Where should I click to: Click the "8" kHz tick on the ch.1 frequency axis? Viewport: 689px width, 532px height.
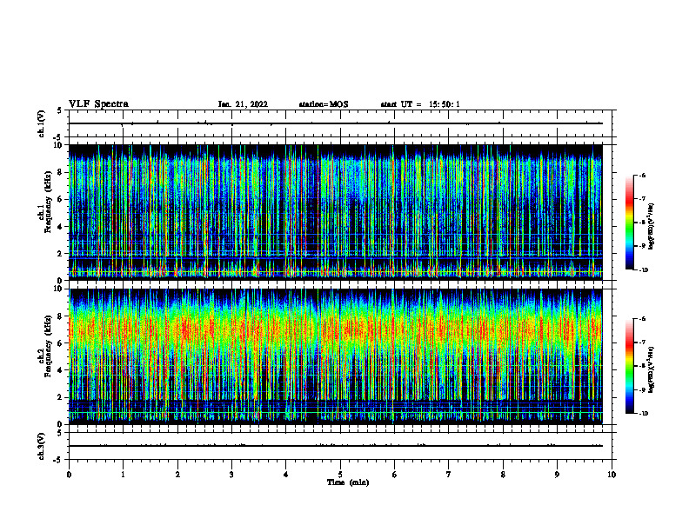tap(60, 172)
